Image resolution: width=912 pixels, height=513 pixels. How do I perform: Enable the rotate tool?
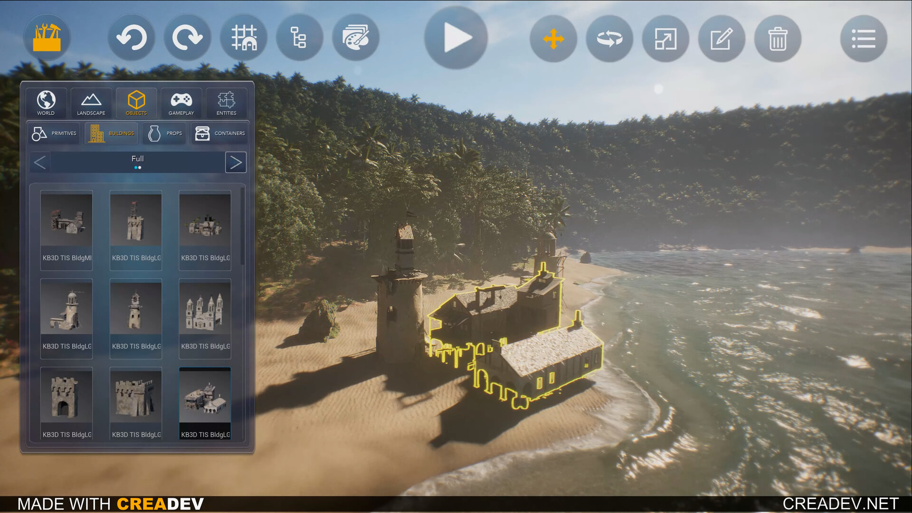point(609,39)
